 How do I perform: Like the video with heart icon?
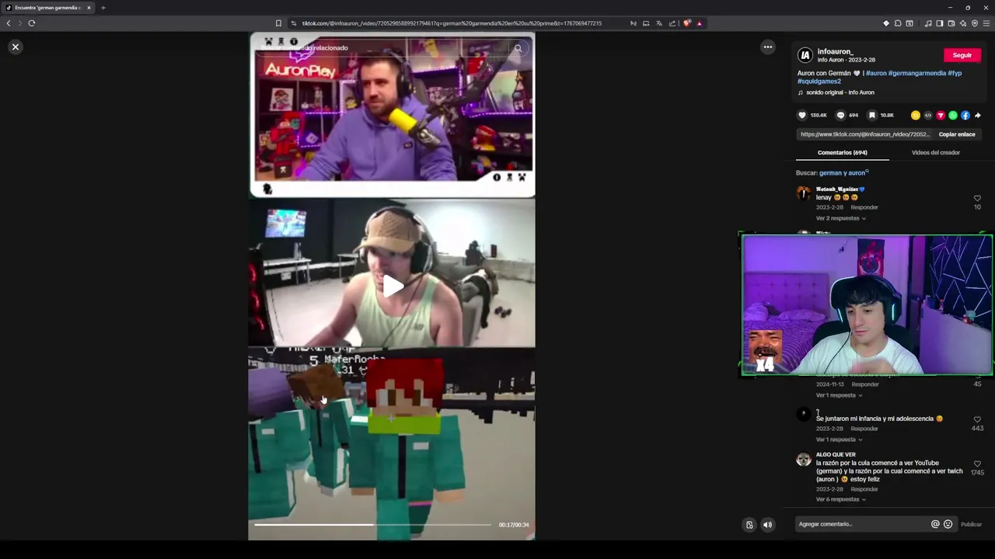[x=802, y=116]
